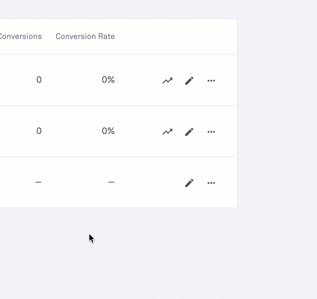The width and height of the screenshot is (317, 299).
Task: Open ellipsis options menu in third row
Action: [x=211, y=183]
